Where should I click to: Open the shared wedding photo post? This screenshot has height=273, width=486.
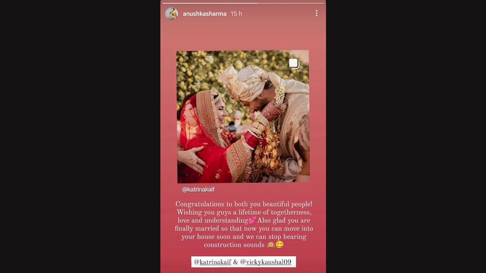point(243,116)
